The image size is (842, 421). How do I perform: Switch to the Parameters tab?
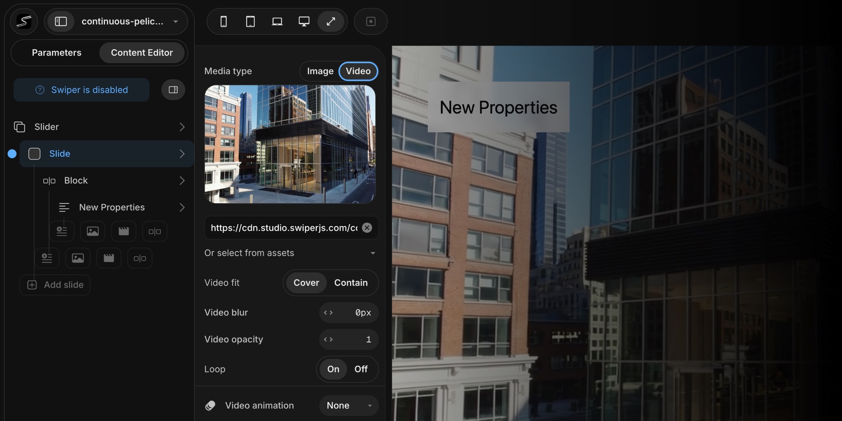pos(57,53)
